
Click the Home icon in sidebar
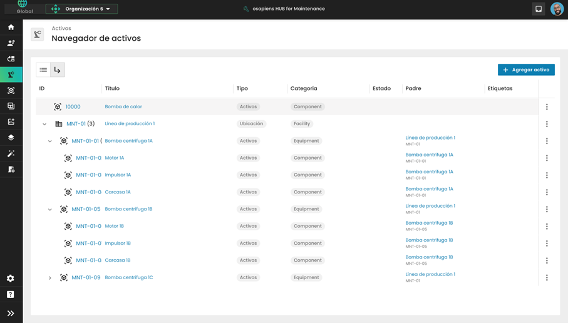pyautogui.click(x=11, y=27)
